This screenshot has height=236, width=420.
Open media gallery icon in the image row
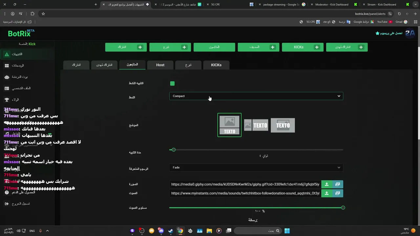[x=337, y=184]
